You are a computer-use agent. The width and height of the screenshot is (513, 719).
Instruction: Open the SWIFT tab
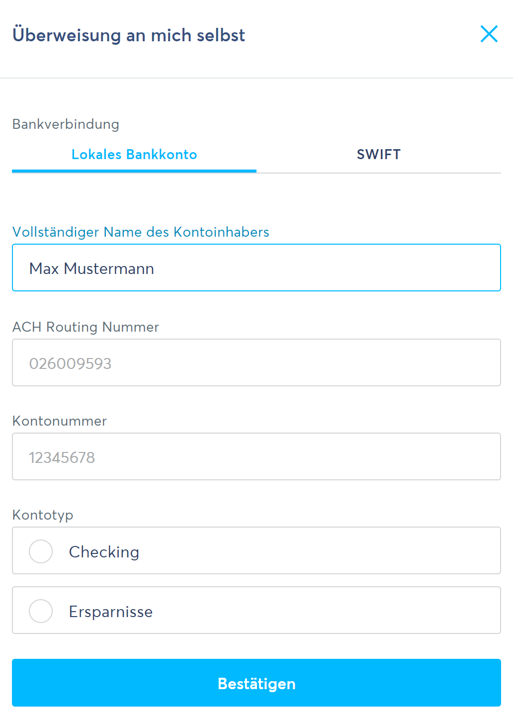click(x=378, y=155)
